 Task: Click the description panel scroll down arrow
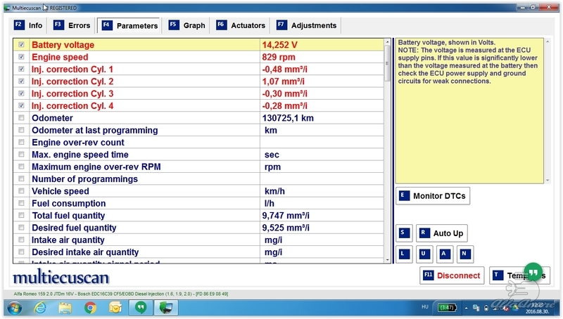coord(548,181)
